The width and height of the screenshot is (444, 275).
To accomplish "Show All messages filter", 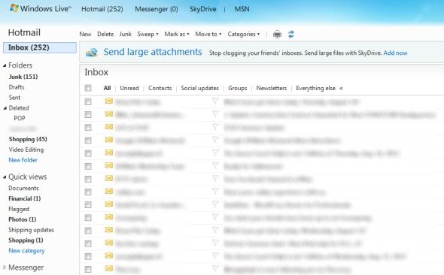I will point(107,88).
